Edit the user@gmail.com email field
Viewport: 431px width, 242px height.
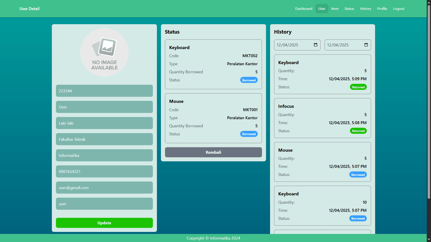104,188
